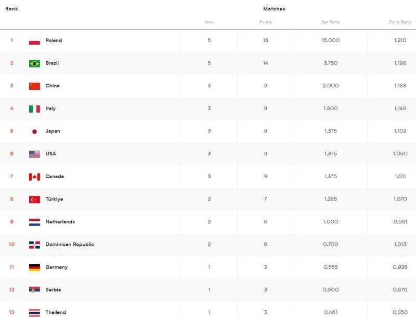Viewport: 416px width, 318px height.
Task: Click the China flag icon
Action: click(34, 86)
